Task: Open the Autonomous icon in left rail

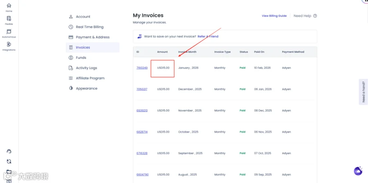Action: point(9,31)
